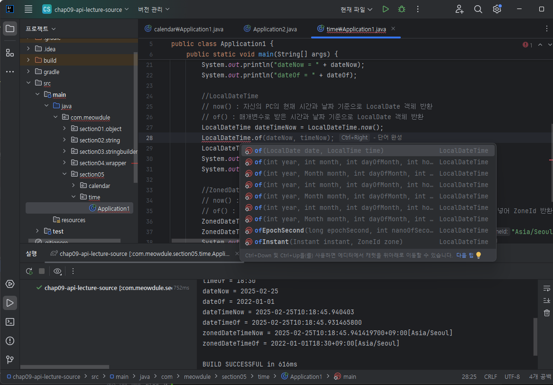Click the 다음 팁 link
The width and height of the screenshot is (553, 385).
(x=465, y=255)
